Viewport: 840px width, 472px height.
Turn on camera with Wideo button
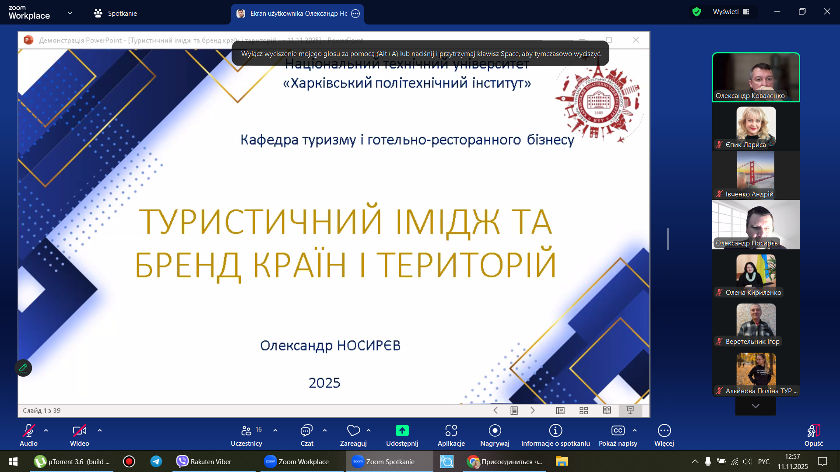[79, 435]
